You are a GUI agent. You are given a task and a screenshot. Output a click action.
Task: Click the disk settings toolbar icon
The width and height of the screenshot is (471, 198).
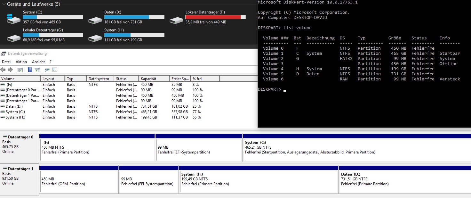(x=47, y=70)
